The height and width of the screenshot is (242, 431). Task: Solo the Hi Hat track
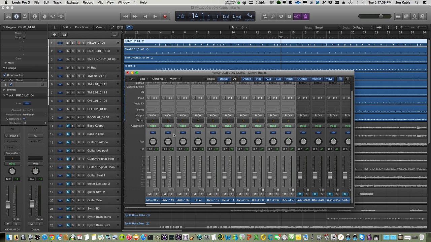[x=73, y=68]
